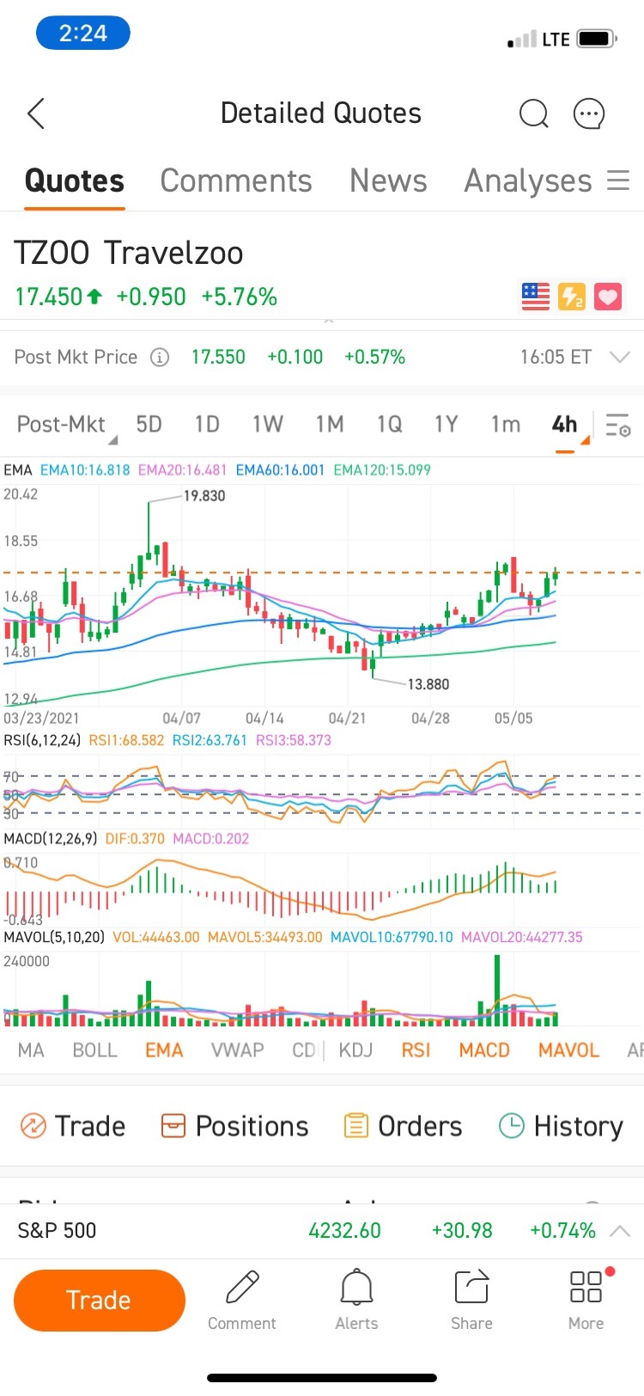Tap the US flag market icon
The height and width of the screenshot is (1396, 644).
coord(536,297)
